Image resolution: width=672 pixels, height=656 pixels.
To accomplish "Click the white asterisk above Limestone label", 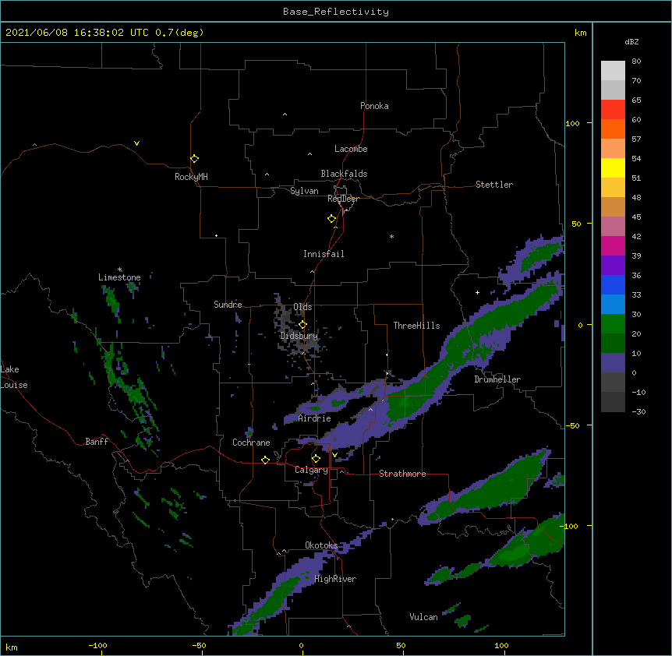I will click(120, 270).
